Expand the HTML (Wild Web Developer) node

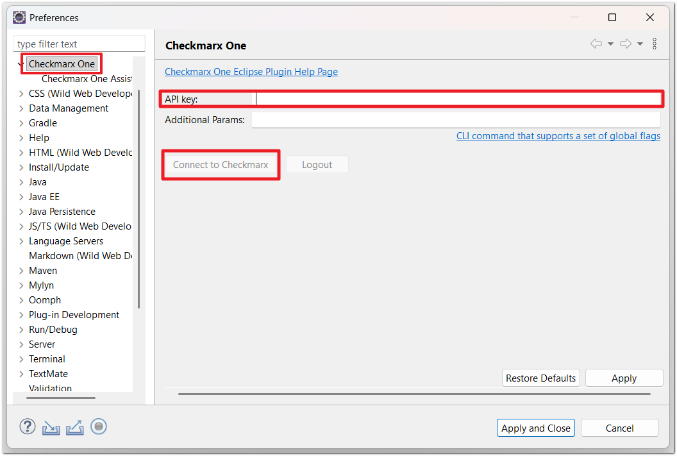coord(21,153)
